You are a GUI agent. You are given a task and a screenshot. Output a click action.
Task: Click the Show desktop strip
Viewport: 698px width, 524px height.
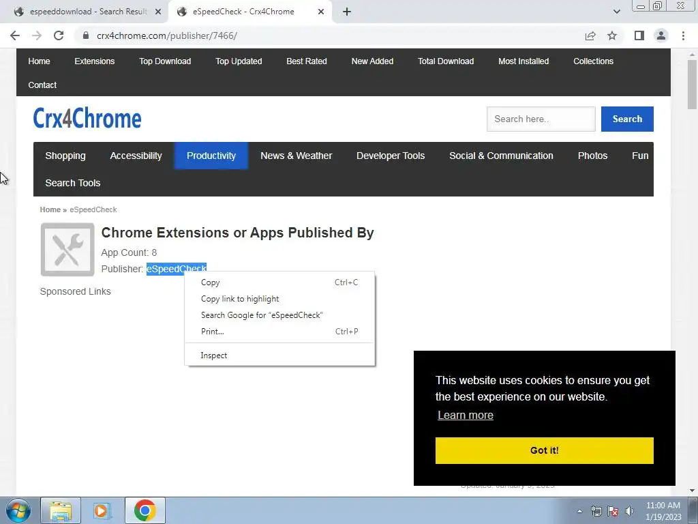pos(693,510)
